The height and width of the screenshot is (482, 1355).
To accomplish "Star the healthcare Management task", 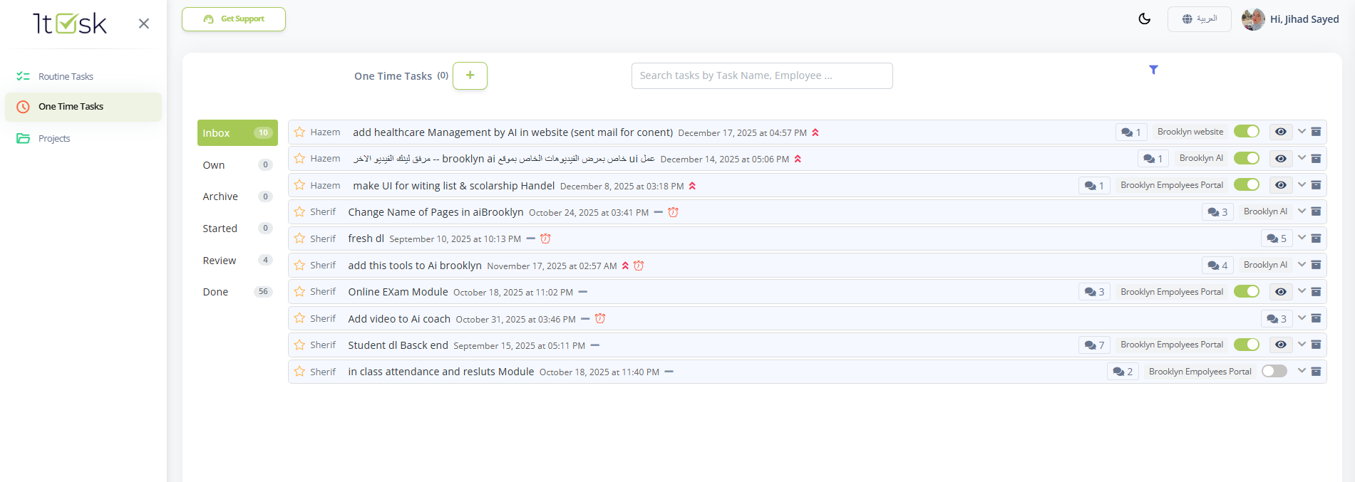I will coord(299,132).
